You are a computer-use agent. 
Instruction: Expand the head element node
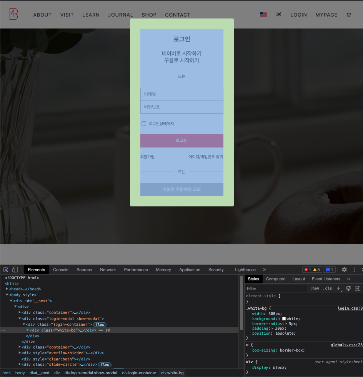7,289
